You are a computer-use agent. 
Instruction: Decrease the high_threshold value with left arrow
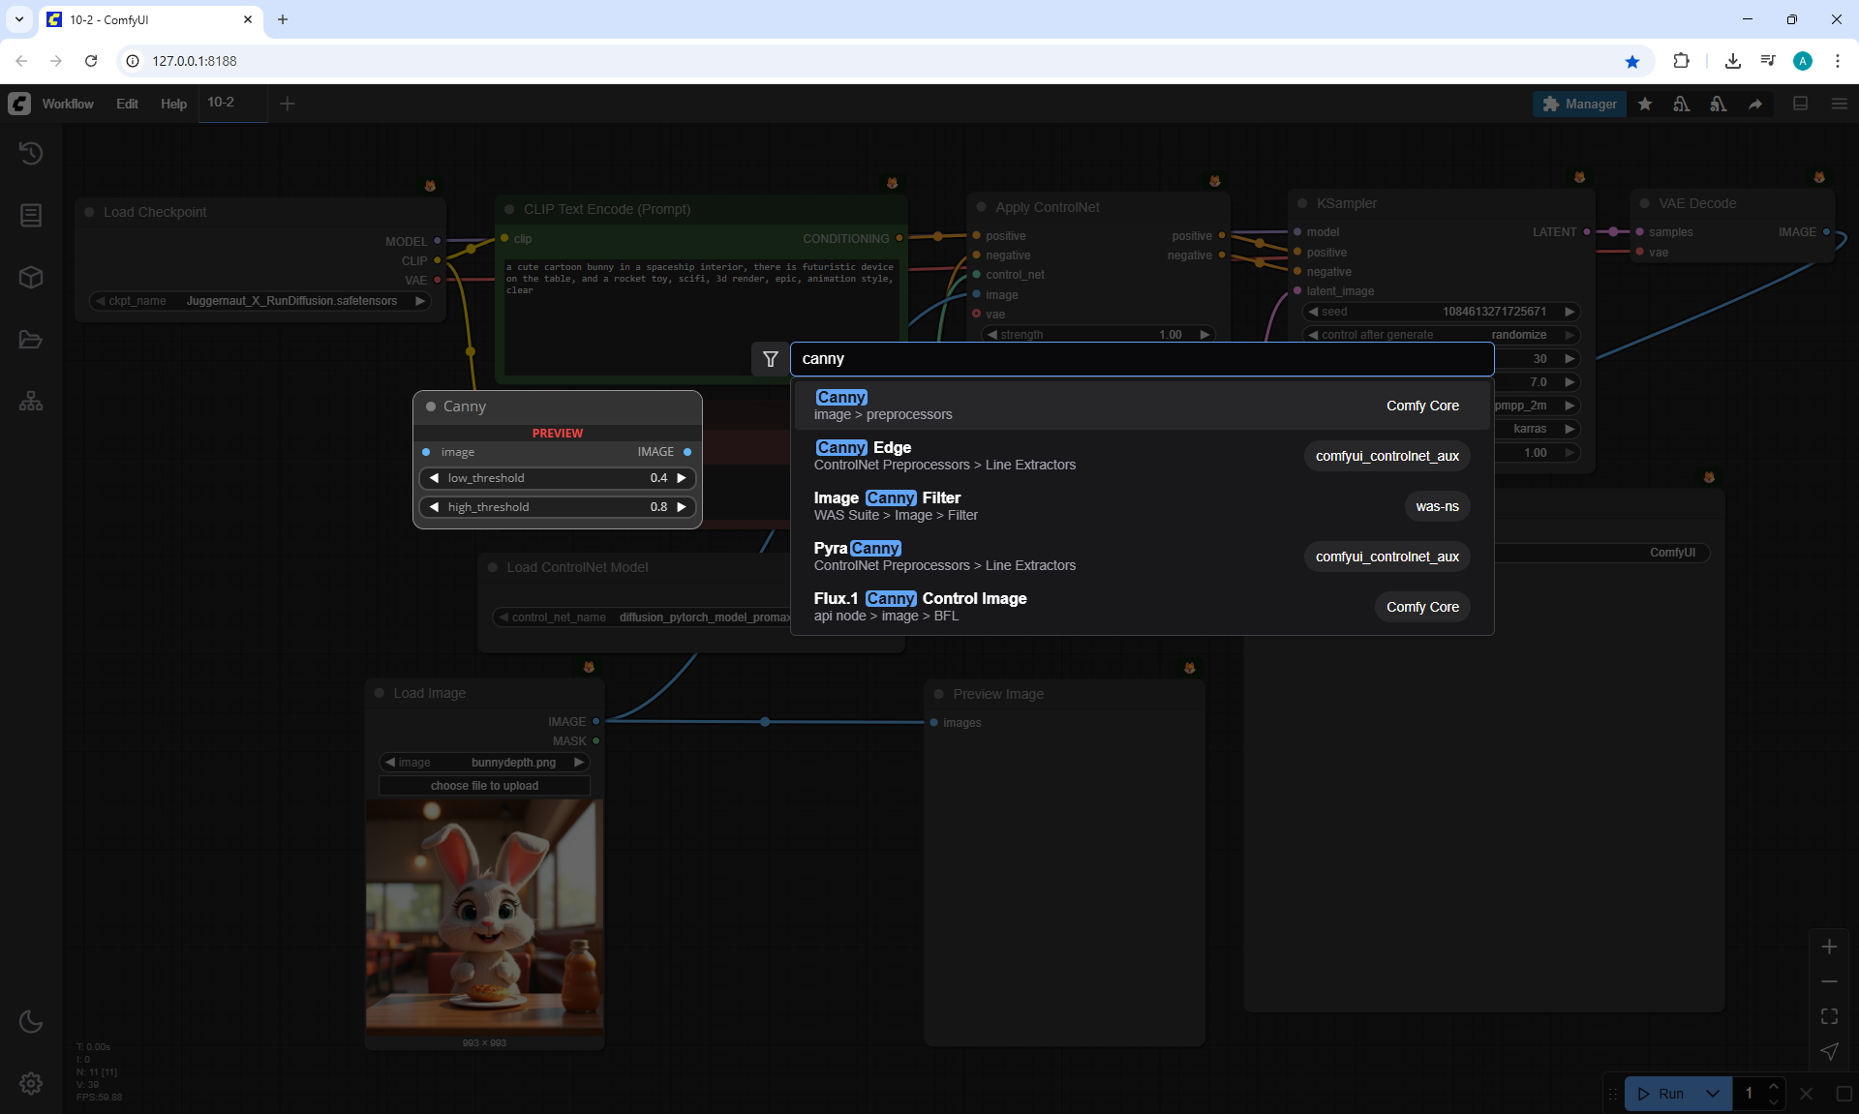tap(435, 507)
